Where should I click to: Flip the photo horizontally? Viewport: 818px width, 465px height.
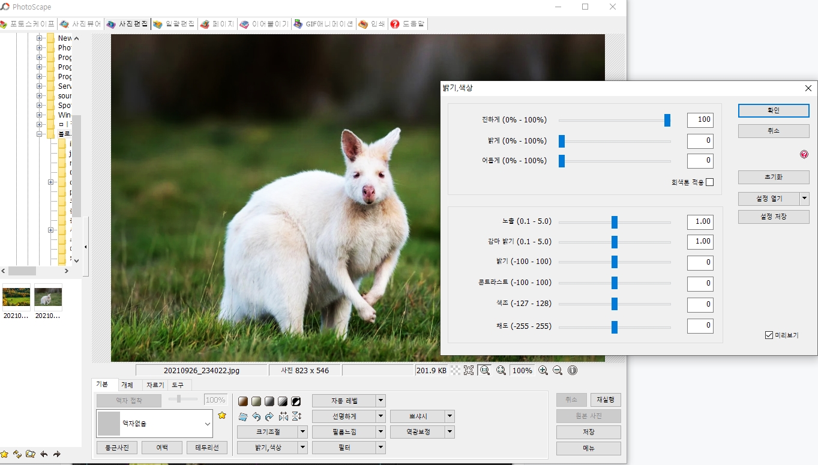283,416
